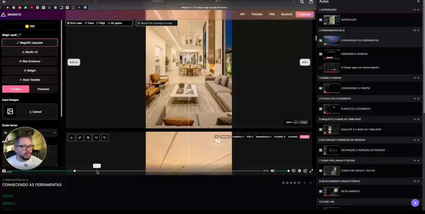Click the WhatsApp bookmark icon

(x=25, y=7)
